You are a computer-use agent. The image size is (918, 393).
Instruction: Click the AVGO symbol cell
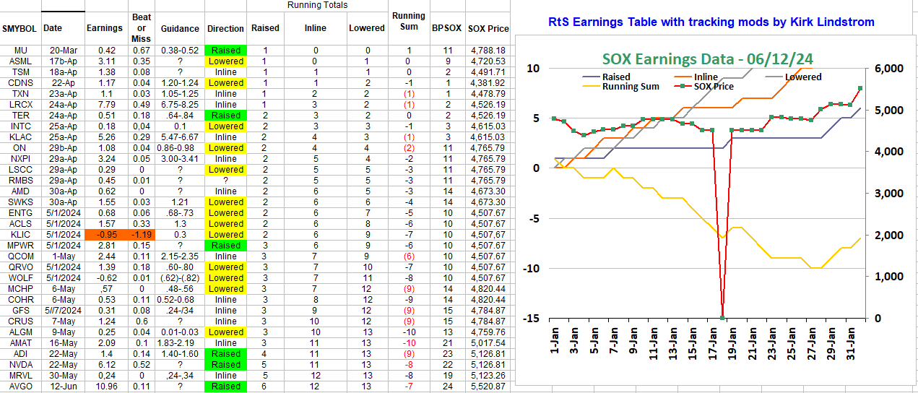click(x=20, y=386)
